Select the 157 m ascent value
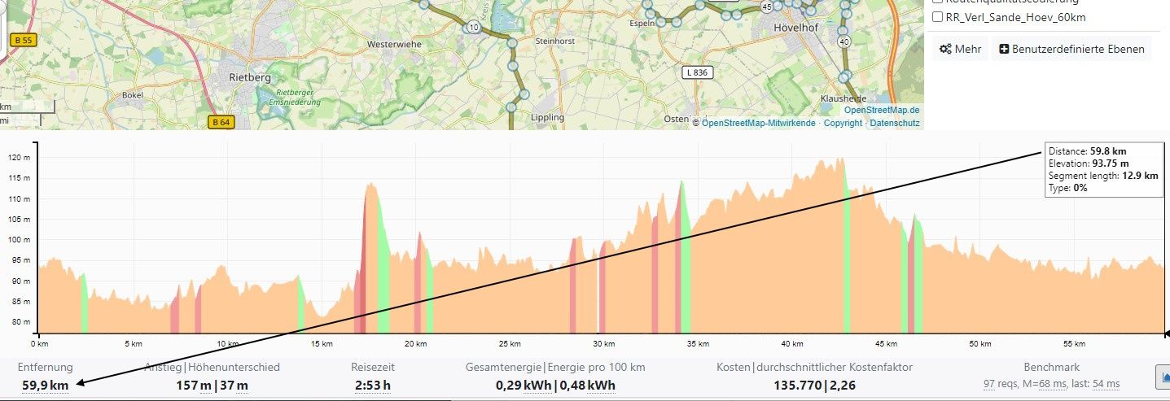Viewport: 1170px width, 401px height. [193, 385]
